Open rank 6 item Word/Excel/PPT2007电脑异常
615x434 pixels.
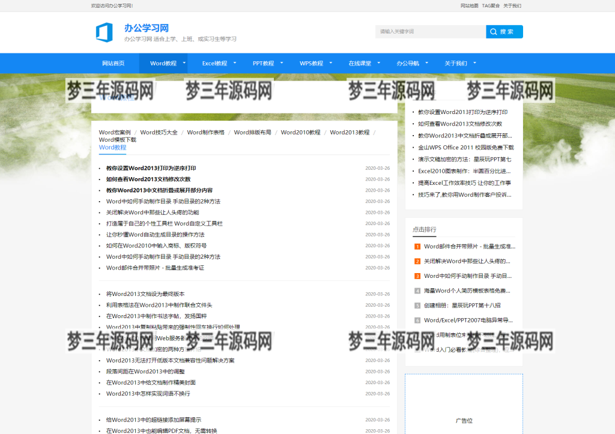tap(468, 321)
